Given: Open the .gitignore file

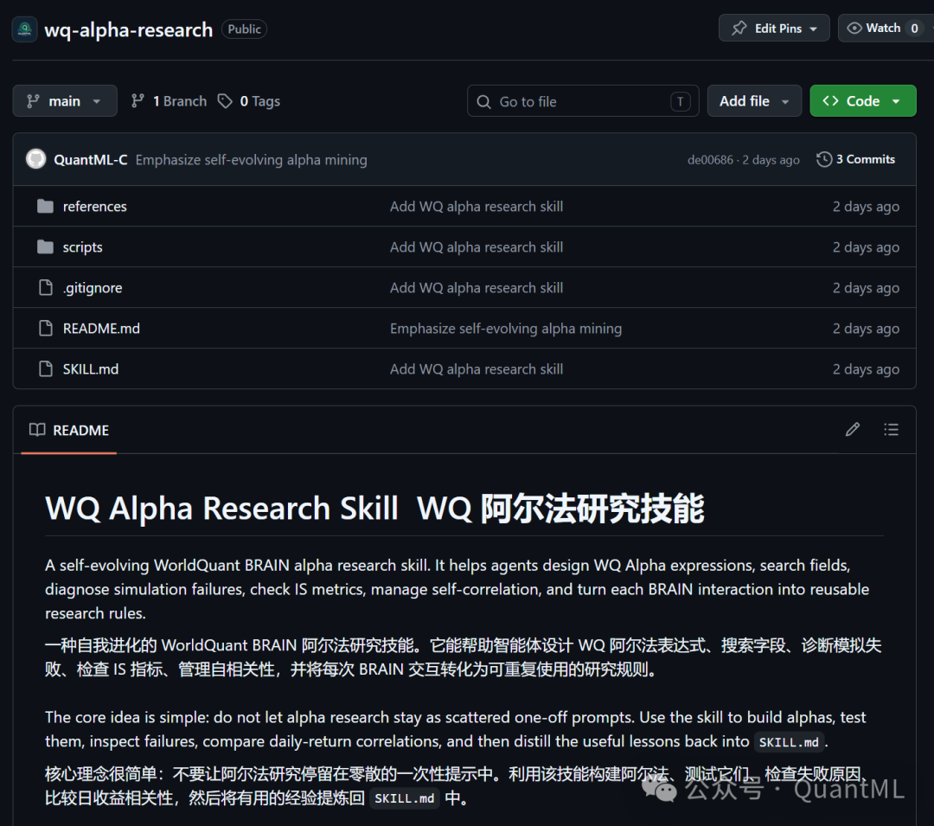Looking at the screenshot, I should 93,288.
